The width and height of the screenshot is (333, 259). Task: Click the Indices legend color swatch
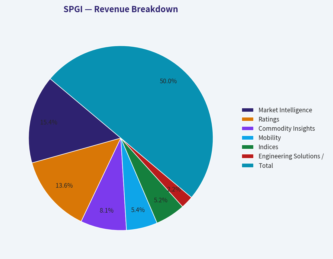[x=247, y=147]
